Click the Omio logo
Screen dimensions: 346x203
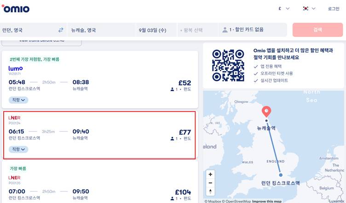click(16, 8)
